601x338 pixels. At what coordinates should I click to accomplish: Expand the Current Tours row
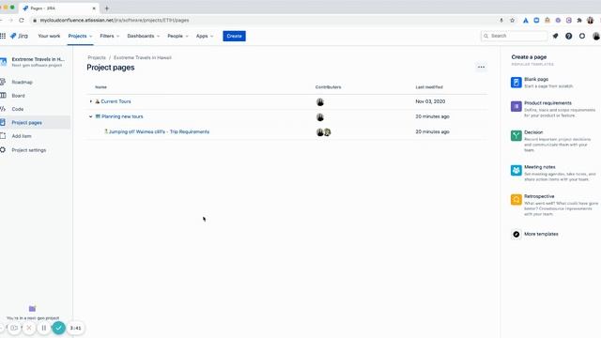tap(91, 101)
